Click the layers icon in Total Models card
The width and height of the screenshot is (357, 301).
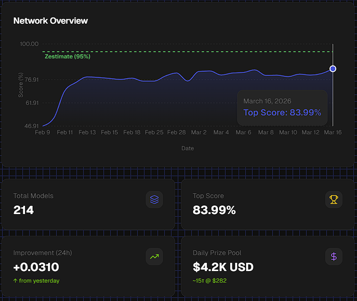(154, 200)
